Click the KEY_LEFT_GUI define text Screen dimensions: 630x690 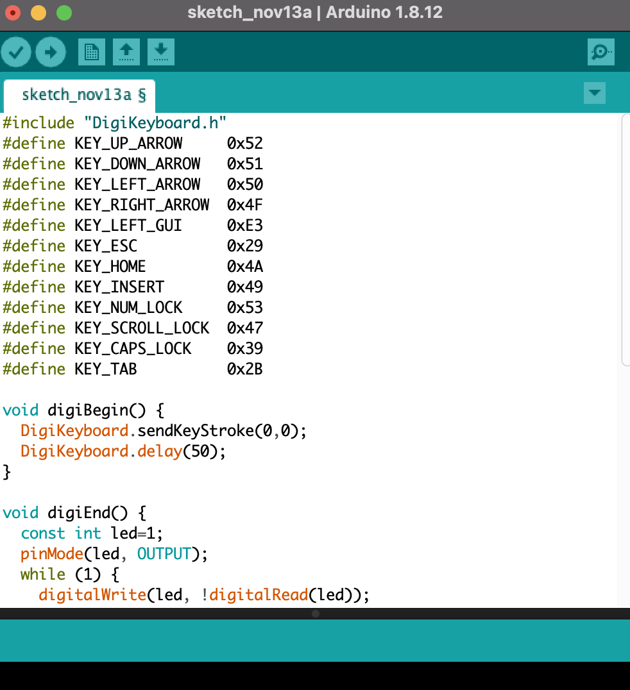click(128, 226)
